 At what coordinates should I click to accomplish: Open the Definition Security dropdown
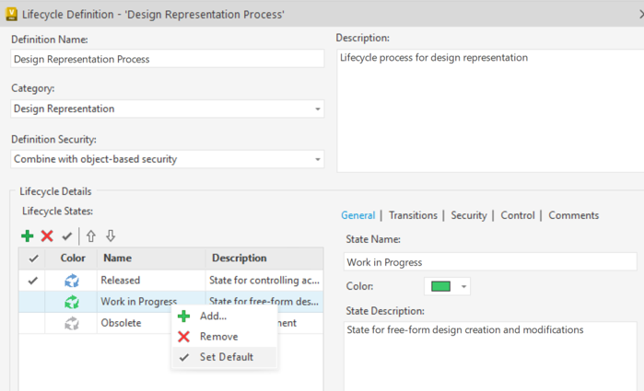click(x=318, y=159)
